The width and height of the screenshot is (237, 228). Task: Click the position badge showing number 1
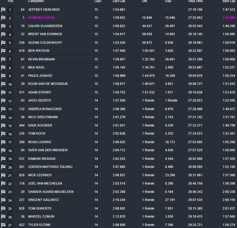10,10
